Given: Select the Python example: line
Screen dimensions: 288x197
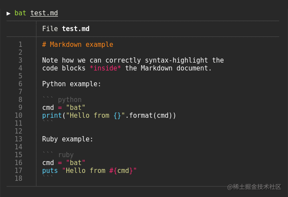Looking at the screenshot, I should click(x=72, y=84).
